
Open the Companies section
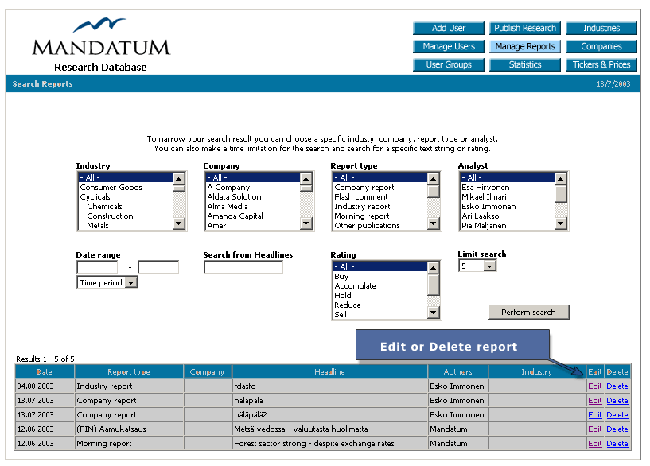[601, 46]
